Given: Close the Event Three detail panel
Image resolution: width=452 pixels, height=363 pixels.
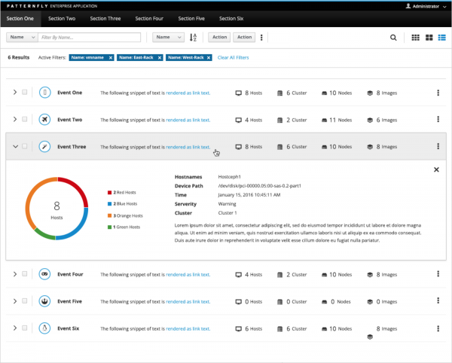Looking at the screenshot, I should 436,169.
